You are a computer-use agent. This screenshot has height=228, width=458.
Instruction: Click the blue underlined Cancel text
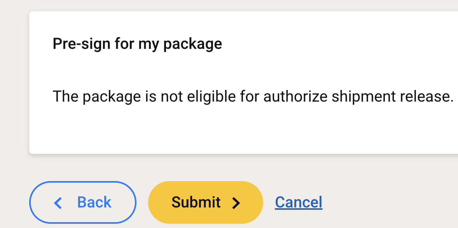298,202
